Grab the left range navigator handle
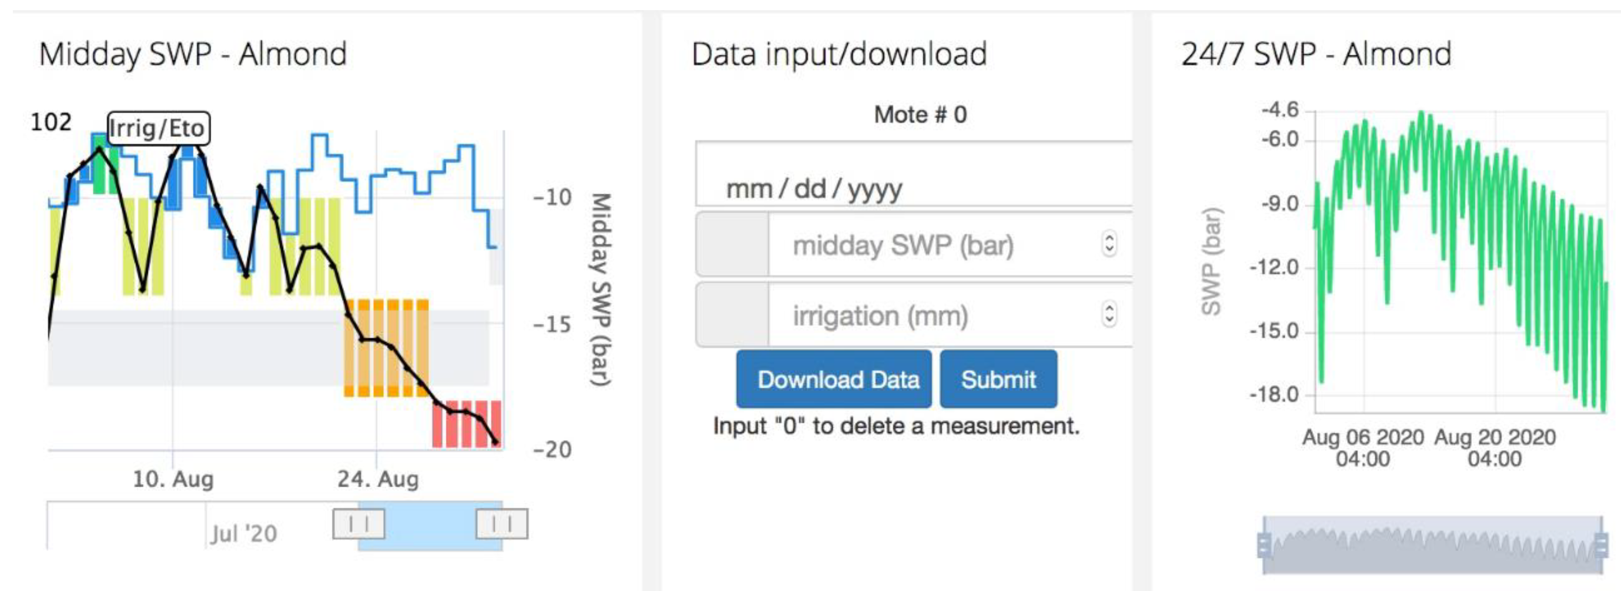This screenshot has width=1621, height=591. pyautogui.click(x=358, y=524)
